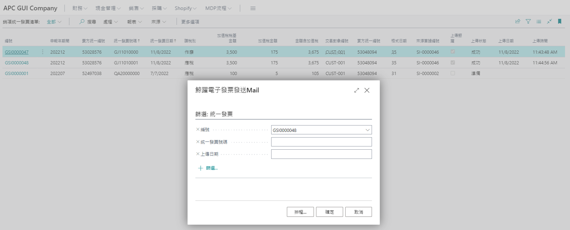Image resolution: width=570 pixels, height=230 pixels.
Task: Click the 作廢 tax type cell
Action: [x=189, y=52]
